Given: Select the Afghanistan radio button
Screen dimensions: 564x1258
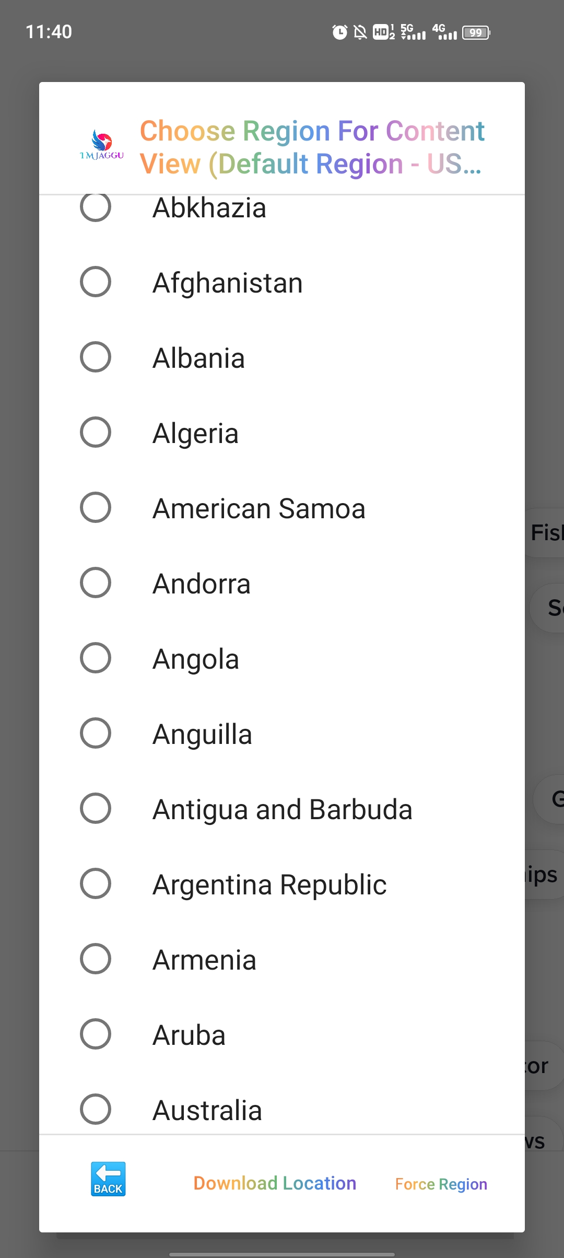Looking at the screenshot, I should (x=96, y=282).
